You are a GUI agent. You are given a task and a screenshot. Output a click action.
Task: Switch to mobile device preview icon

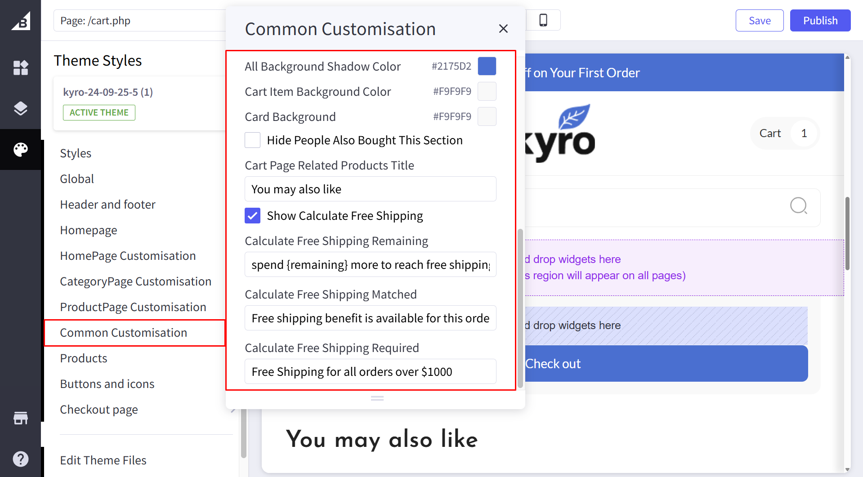(x=543, y=20)
